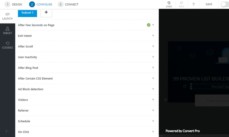
Task: Select the On Click label
Action: point(24,132)
